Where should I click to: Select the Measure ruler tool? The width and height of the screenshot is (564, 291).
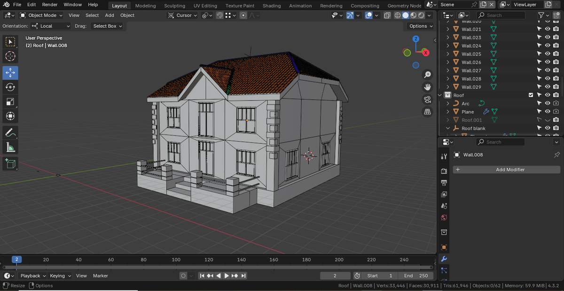tap(10, 148)
